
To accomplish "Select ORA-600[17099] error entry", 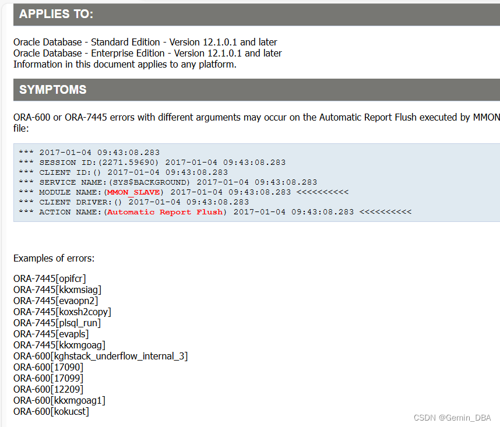I will [x=48, y=378].
